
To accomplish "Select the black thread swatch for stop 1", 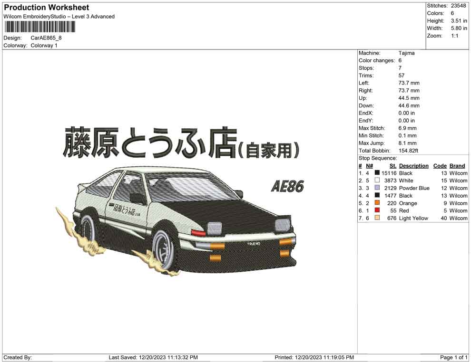I will pos(376,173).
